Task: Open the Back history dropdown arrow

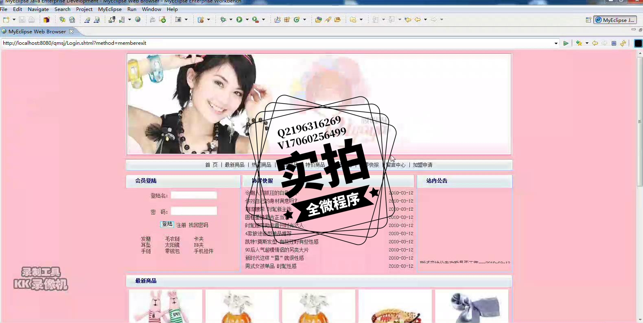Action: [426, 20]
